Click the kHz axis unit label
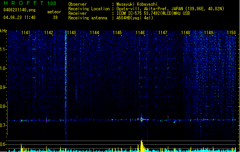The width and height of the screenshot is (240, 152). click(x=3, y=31)
